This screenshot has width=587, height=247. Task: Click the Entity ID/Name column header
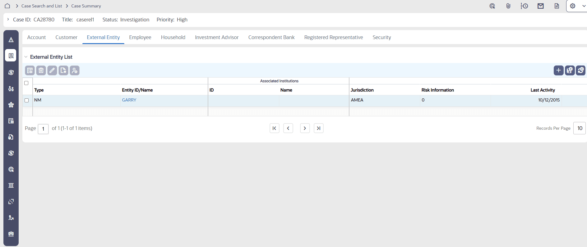[x=137, y=90]
